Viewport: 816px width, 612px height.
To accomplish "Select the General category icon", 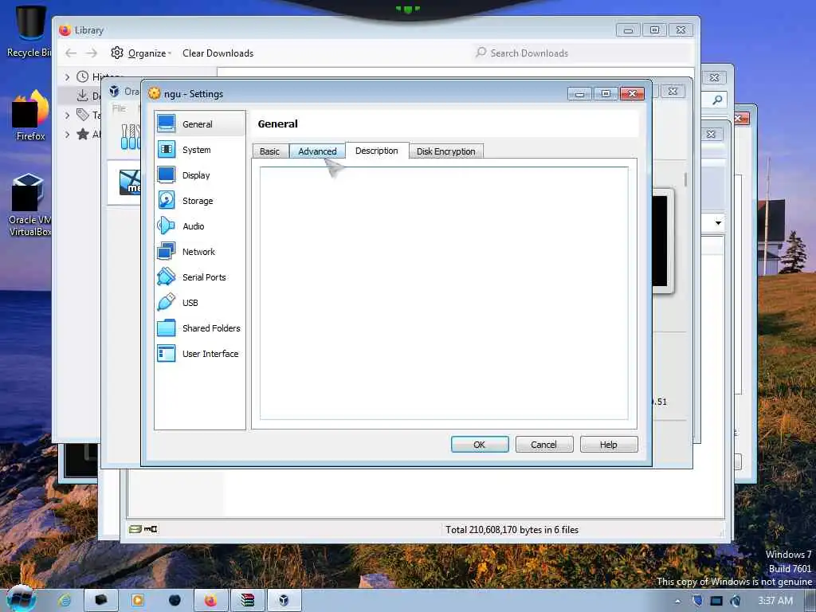I will click(x=166, y=124).
